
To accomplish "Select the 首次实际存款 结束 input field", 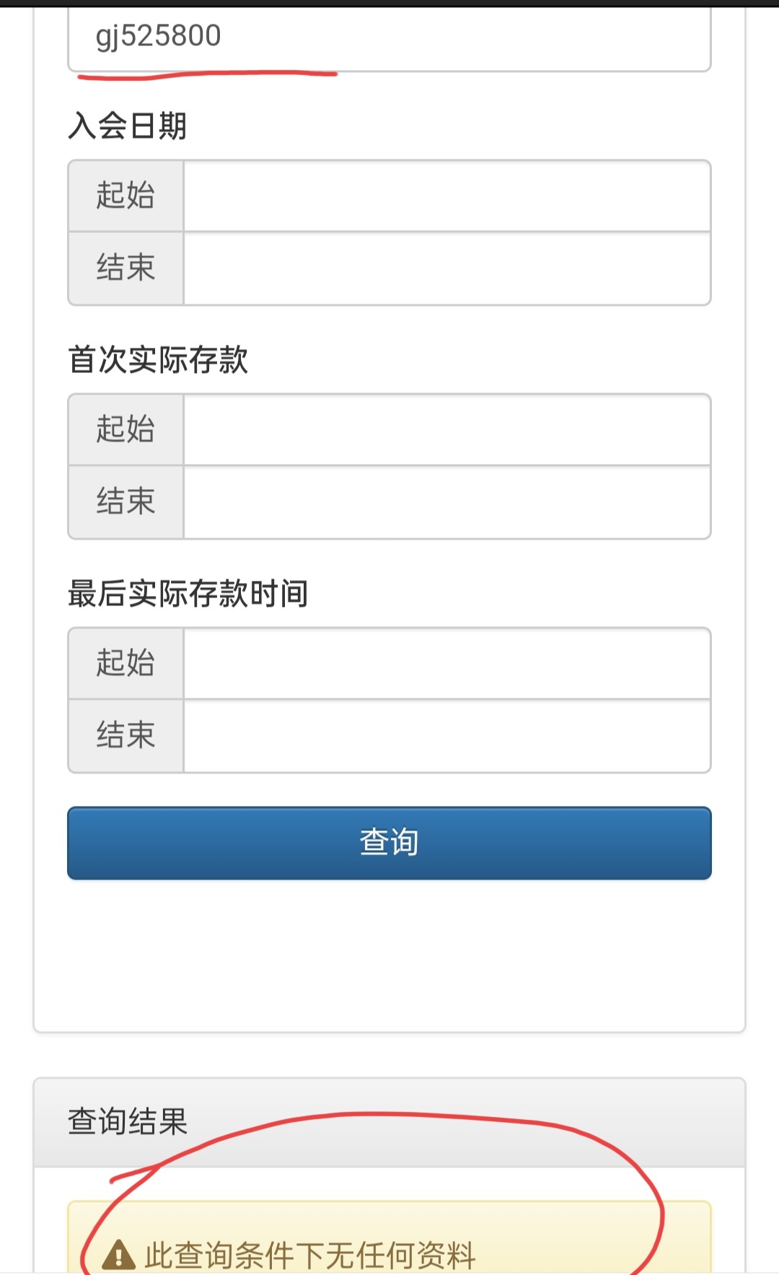I will pos(446,502).
